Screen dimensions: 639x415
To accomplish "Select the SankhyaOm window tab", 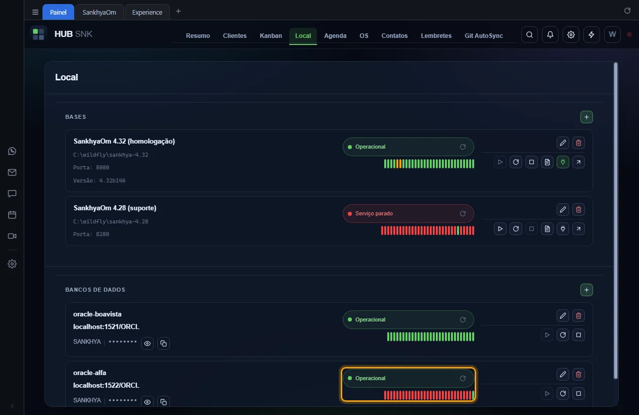I will 99,12.
